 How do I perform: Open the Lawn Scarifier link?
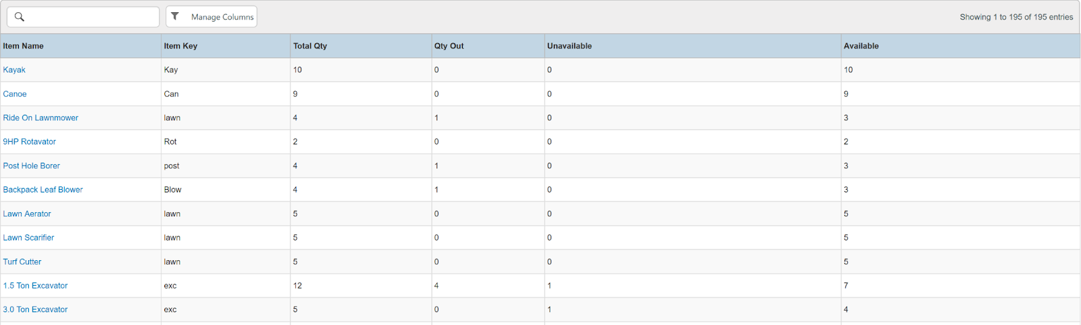click(28, 238)
